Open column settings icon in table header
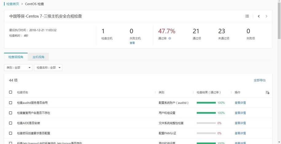 point(267,92)
